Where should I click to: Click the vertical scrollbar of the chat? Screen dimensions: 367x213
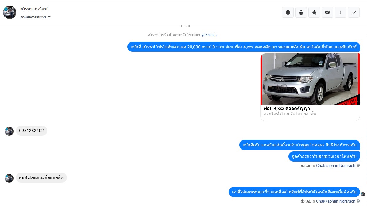coord(366,120)
